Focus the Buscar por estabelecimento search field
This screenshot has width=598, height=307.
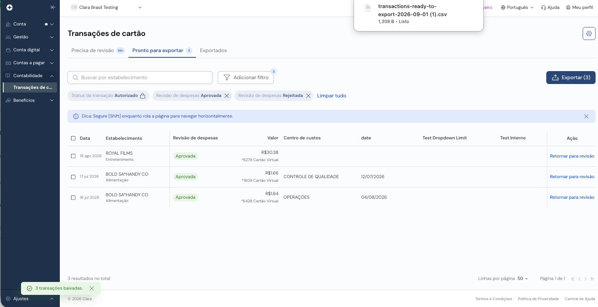[x=140, y=78]
